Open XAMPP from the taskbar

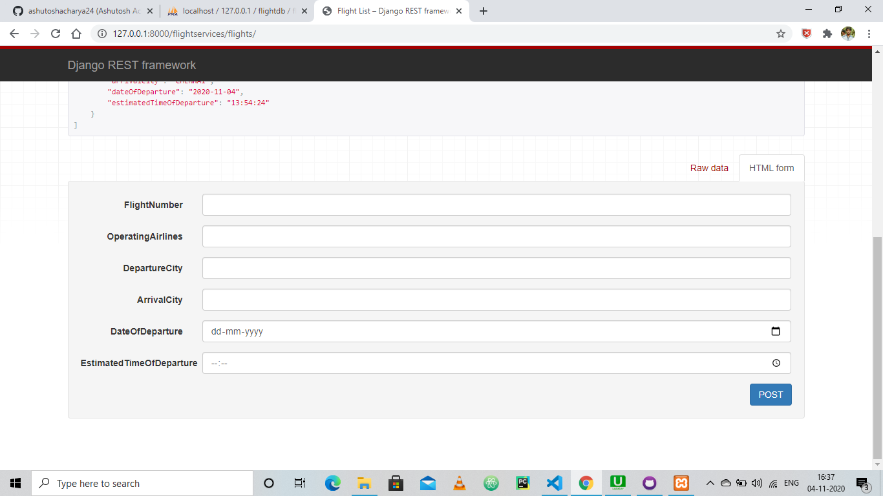[681, 483]
